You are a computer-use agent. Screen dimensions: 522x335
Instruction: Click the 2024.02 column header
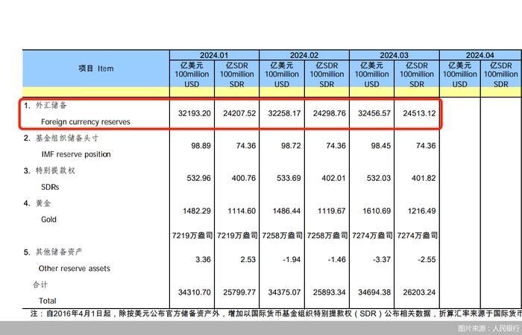point(304,56)
